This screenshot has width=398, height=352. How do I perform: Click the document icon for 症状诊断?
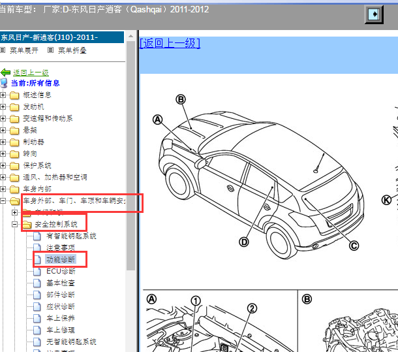(37, 306)
